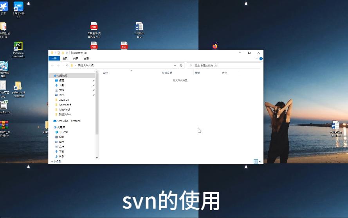
Task: Go up one folder level with up arrow
Action: 67,65
